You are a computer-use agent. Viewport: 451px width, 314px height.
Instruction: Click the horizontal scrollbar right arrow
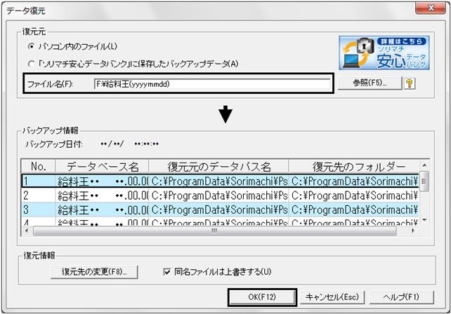pos(413,231)
